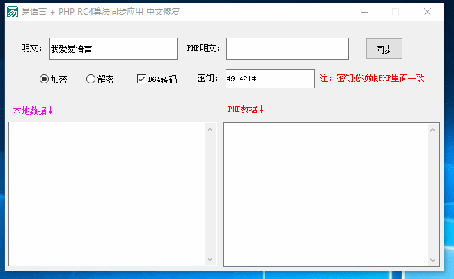Click the PHP数据 scrollbar up arrow
The height and width of the screenshot is (279, 454).
(x=433, y=130)
